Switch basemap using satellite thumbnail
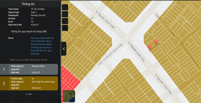201x103 pixels. (69, 96)
